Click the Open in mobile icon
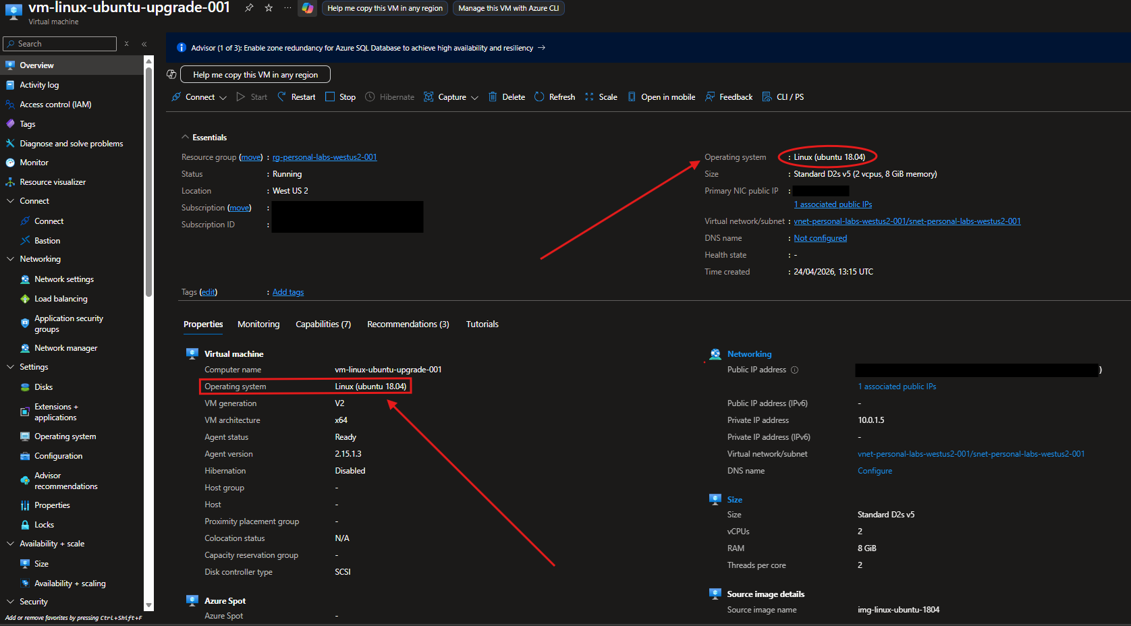This screenshot has height=626, width=1131. (x=632, y=97)
